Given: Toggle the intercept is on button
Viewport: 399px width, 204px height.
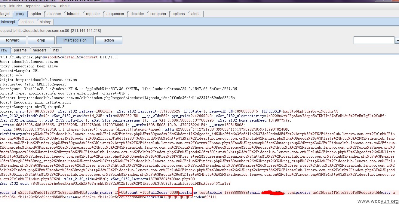Looking at the screenshot, I should click(75, 40).
